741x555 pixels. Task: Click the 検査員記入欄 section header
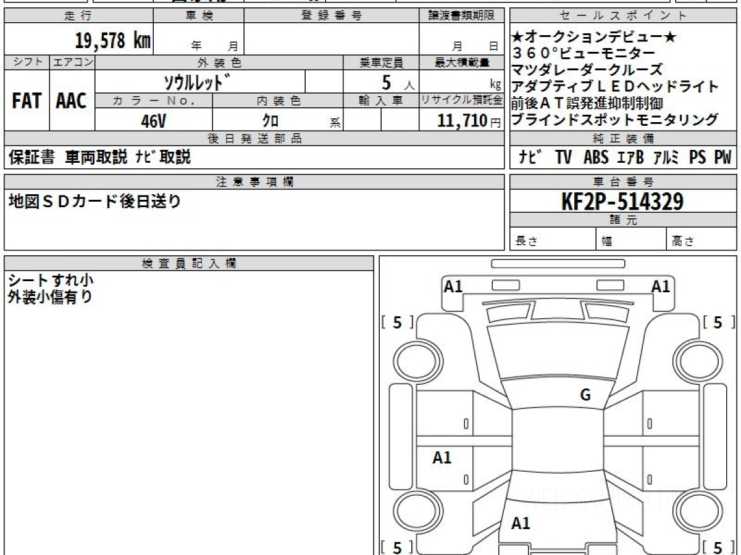click(189, 263)
